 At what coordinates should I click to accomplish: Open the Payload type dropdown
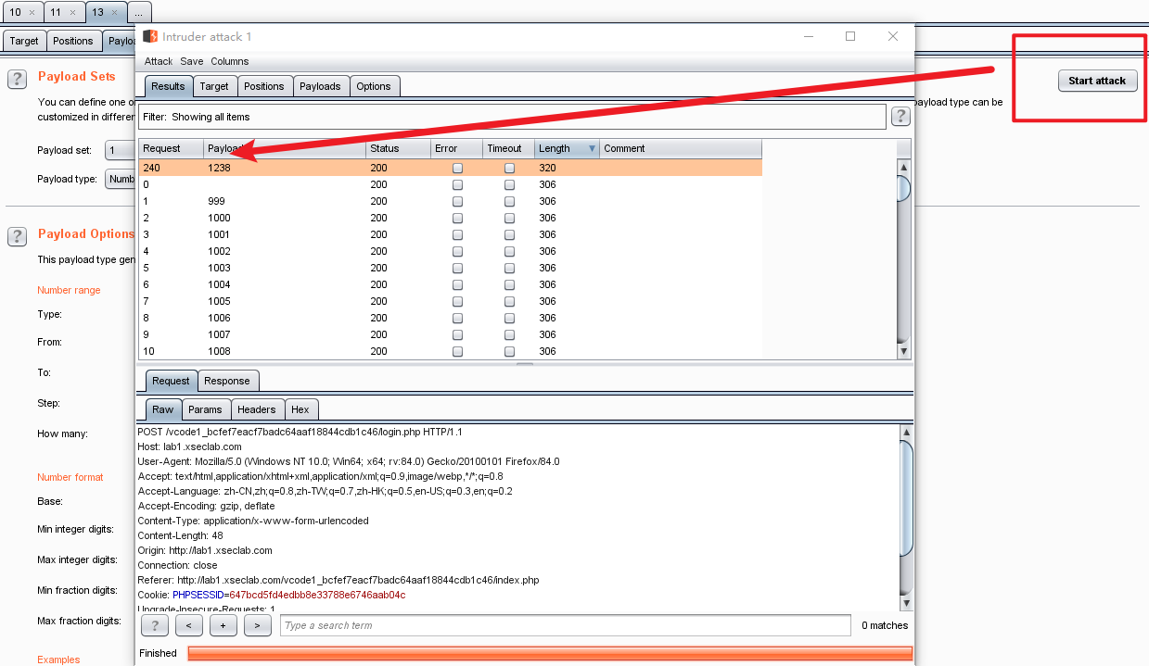121,179
